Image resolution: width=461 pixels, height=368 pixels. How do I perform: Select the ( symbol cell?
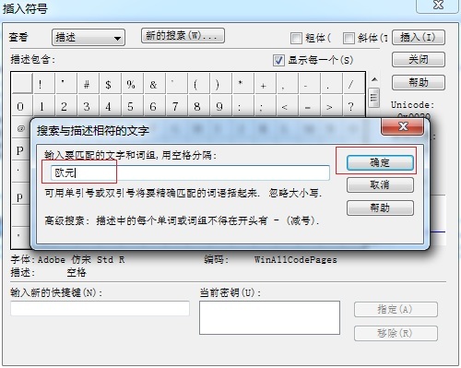pos(198,83)
